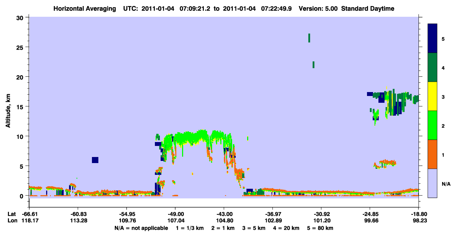The image size is (465, 238).
Task: Click the dark blue level 5 colorbar segment
Action: click(x=432, y=39)
